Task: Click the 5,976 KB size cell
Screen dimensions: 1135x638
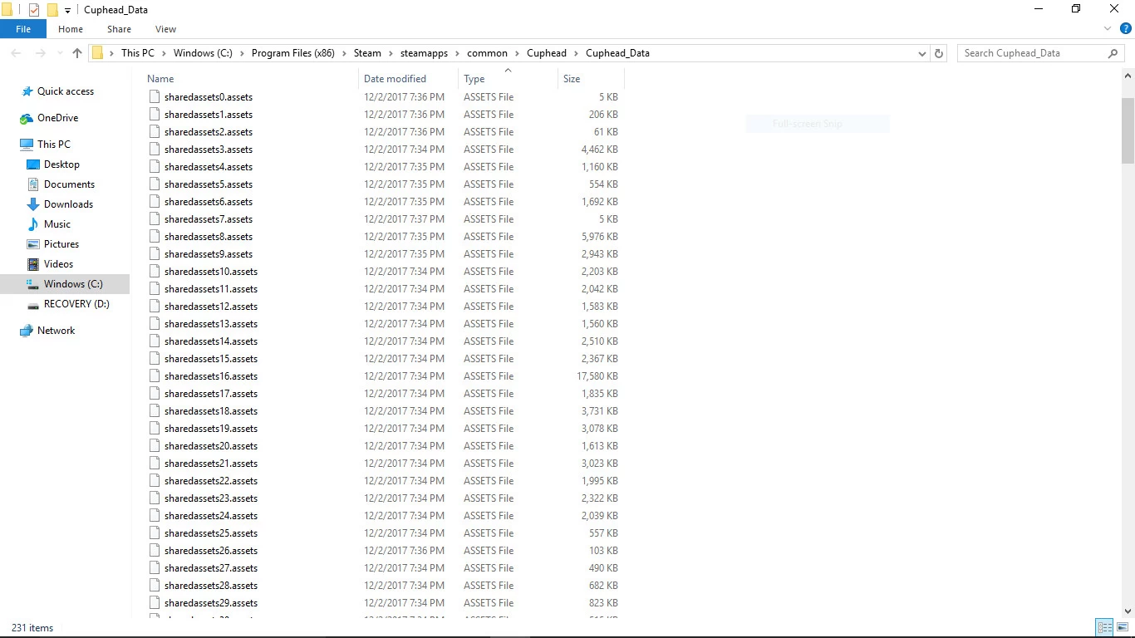Action: [600, 237]
